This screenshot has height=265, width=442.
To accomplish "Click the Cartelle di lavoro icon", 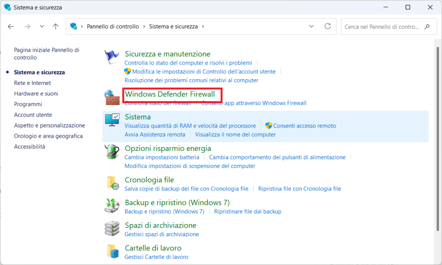I will pos(112,251).
